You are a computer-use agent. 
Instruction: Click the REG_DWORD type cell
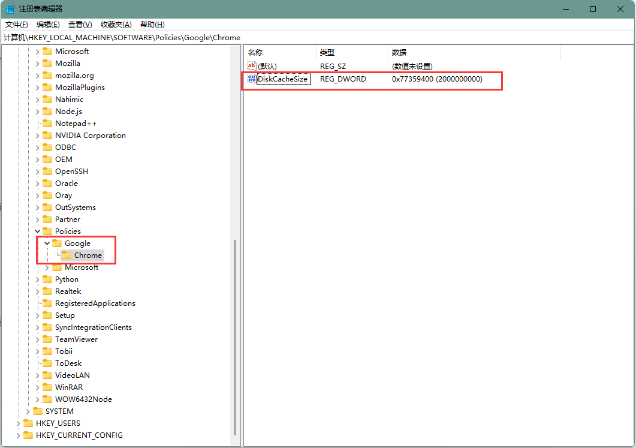click(x=343, y=79)
